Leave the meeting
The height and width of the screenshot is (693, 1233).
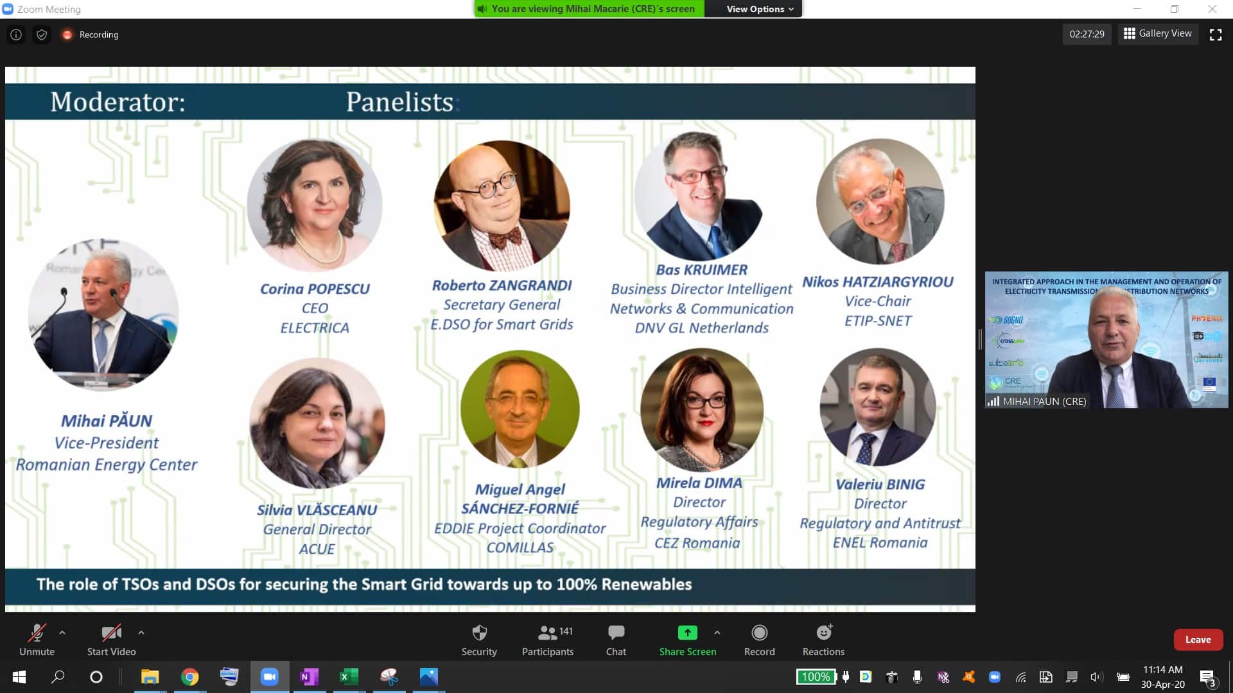pos(1198,640)
